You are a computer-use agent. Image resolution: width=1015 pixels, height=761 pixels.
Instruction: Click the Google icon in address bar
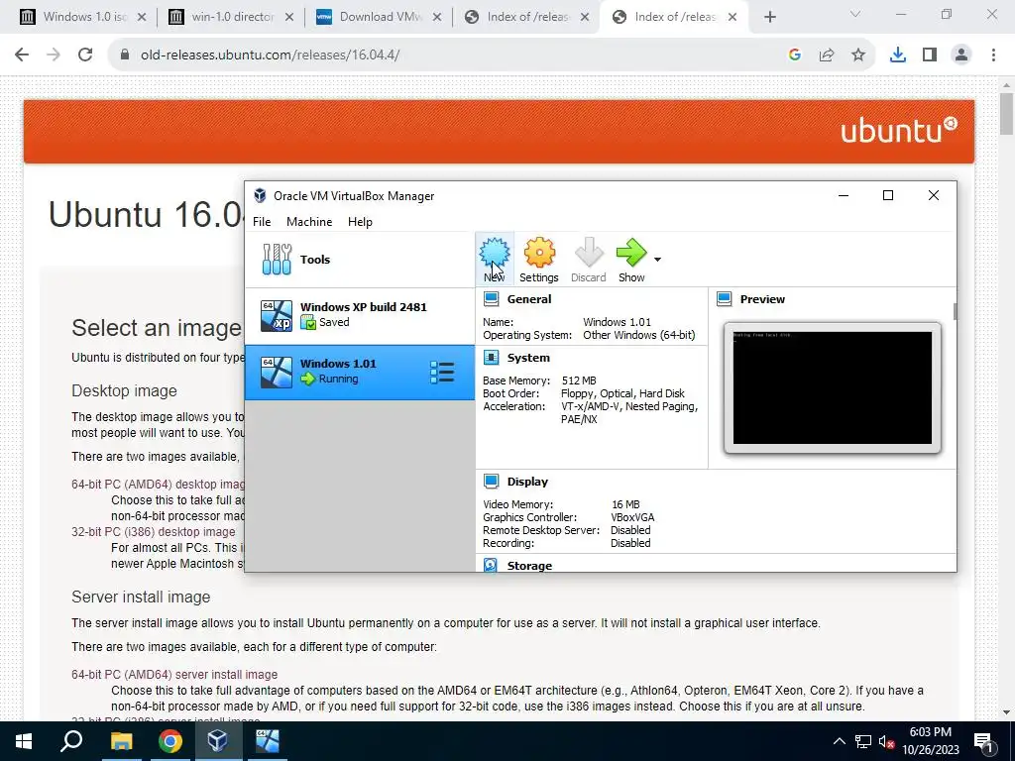point(795,55)
